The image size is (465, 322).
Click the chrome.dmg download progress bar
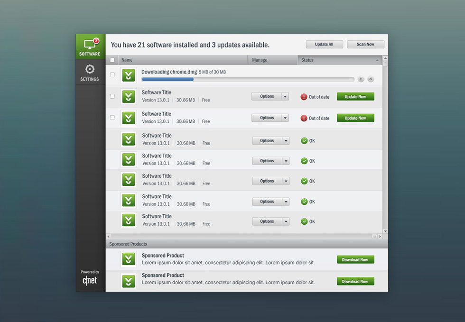click(248, 79)
